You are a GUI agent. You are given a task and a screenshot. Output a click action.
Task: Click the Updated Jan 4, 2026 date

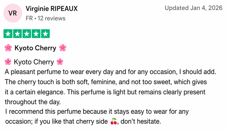(x=194, y=8)
